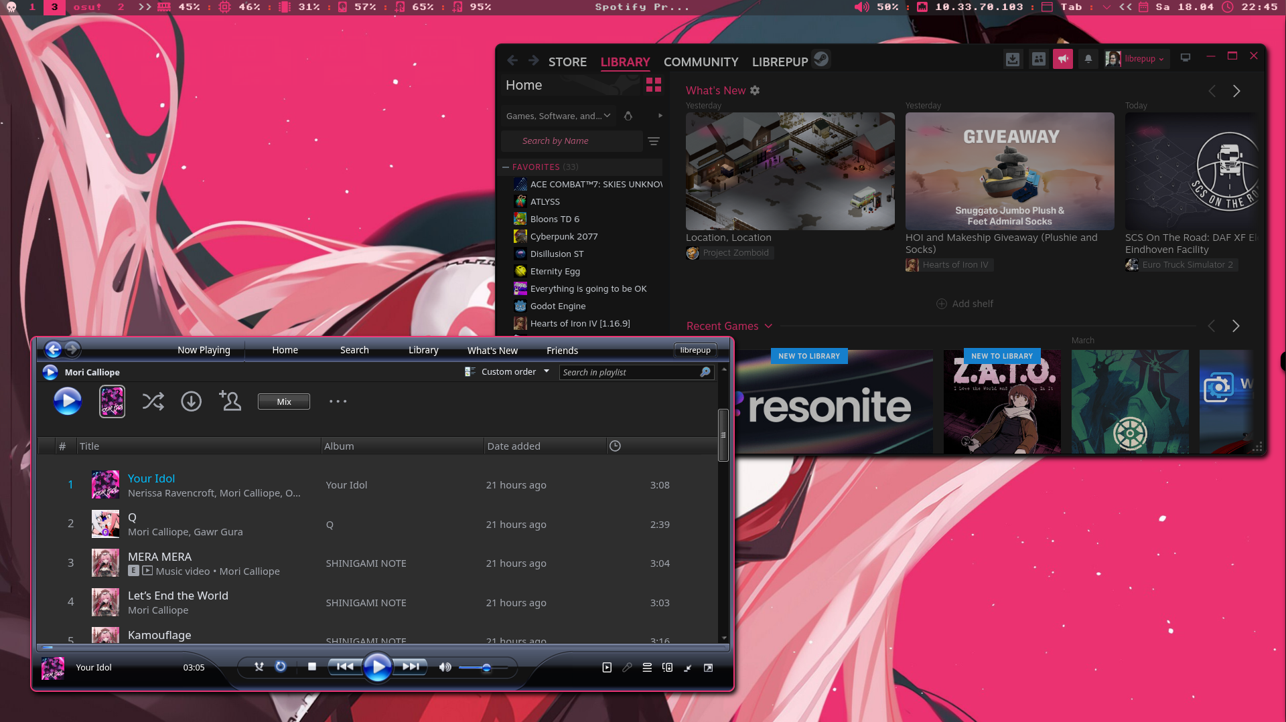Open advanced filter options next to search
This screenshot has width=1286, height=722.
pos(654,141)
